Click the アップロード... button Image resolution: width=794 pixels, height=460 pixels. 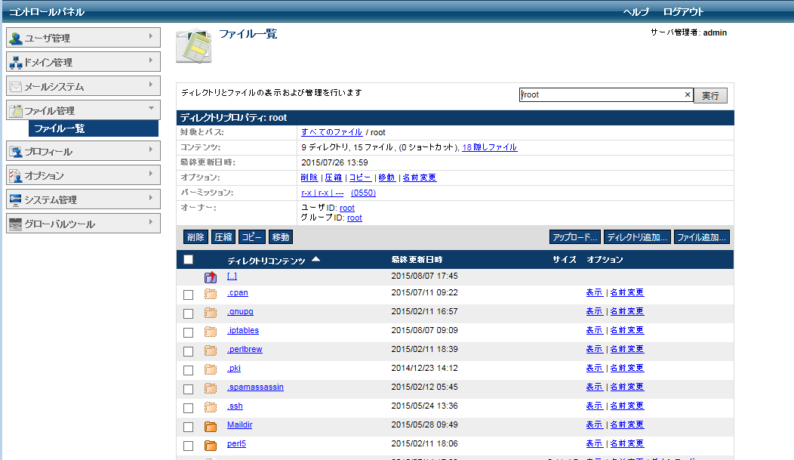point(575,237)
